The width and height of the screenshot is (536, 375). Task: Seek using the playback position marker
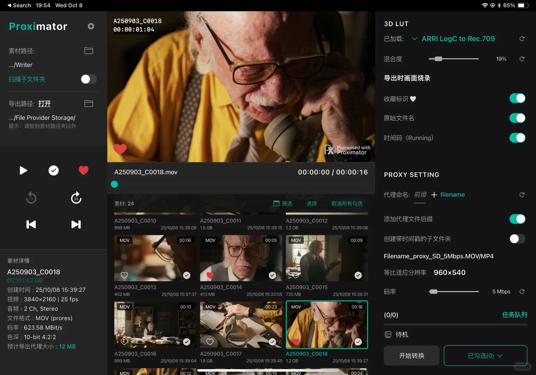coord(114,184)
